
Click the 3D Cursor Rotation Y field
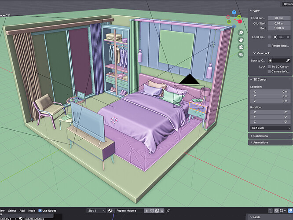[x=271, y=117]
